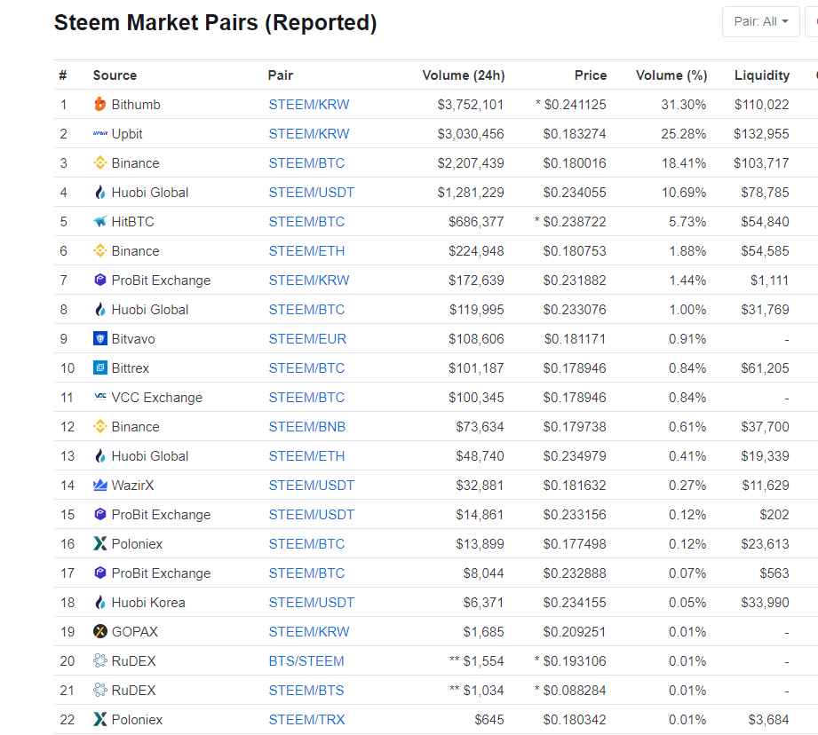Image resolution: width=818 pixels, height=735 pixels.
Task: Select the 31.30% volume share cell
Action: click(x=683, y=104)
